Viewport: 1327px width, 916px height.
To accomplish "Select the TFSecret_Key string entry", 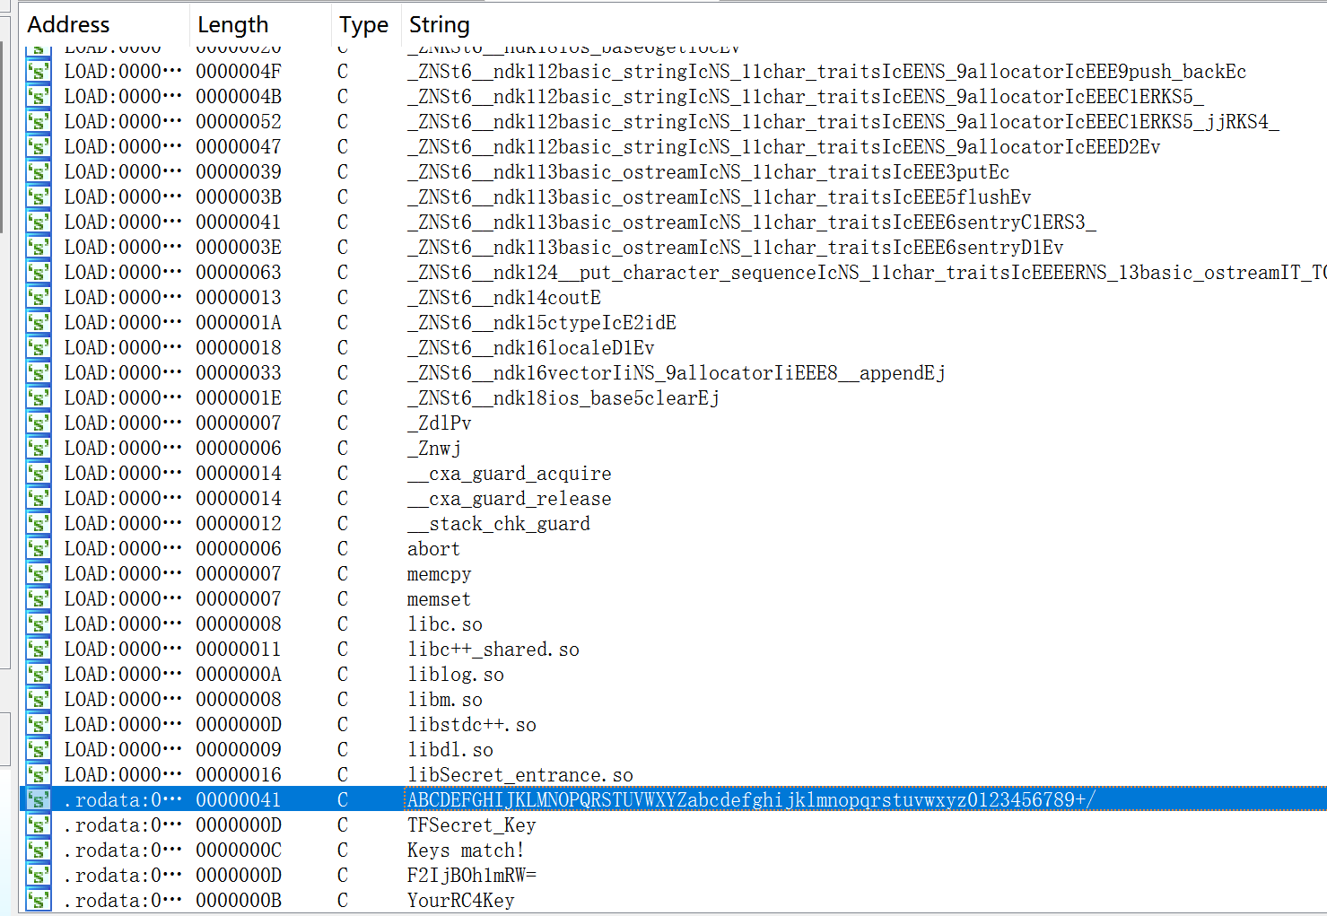I will [x=471, y=824].
